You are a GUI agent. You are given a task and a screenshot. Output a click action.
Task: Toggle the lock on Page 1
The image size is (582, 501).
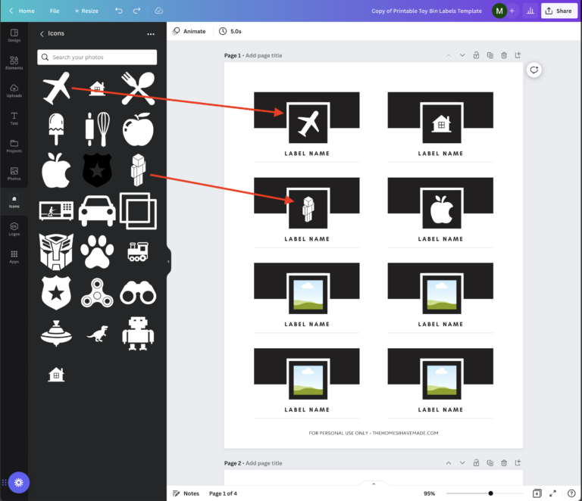tap(476, 55)
